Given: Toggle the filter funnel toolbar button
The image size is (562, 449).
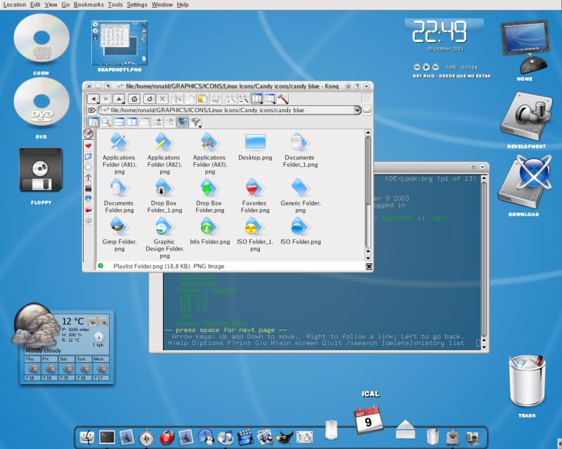Looking at the screenshot, I should click(x=195, y=121).
